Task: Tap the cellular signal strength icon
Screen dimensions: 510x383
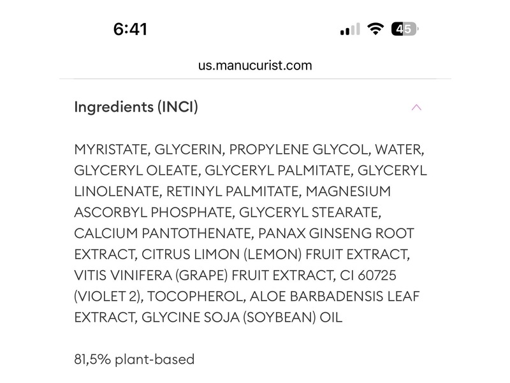Action: [x=350, y=29]
